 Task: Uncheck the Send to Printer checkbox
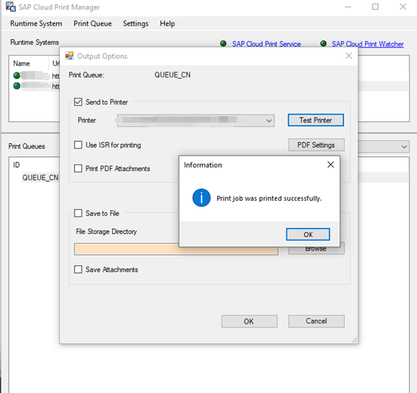click(x=78, y=102)
